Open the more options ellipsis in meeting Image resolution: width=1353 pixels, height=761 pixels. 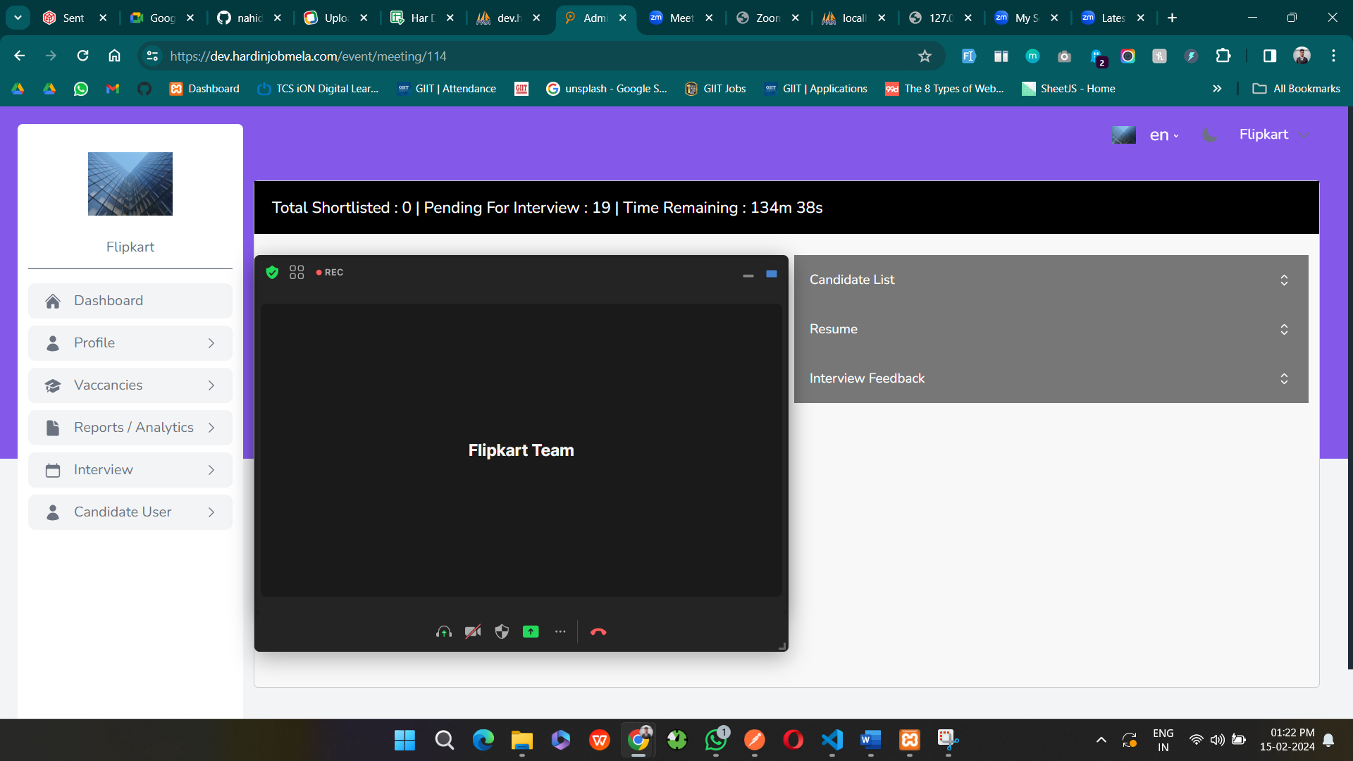[x=560, y=632]
